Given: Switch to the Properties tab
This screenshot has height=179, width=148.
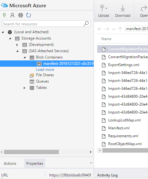Looking at the screenshot, I should (35, 164).
